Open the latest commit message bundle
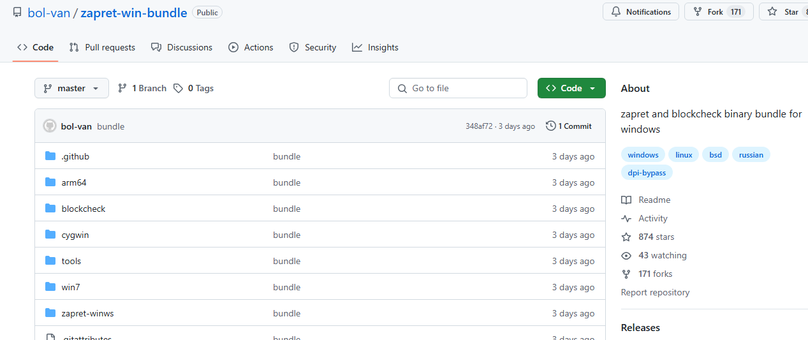This screenshot has width=808, height=340. tap(111, 126)
